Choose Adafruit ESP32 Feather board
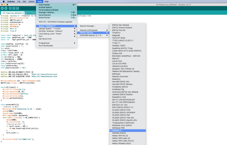 coord(128,94)
